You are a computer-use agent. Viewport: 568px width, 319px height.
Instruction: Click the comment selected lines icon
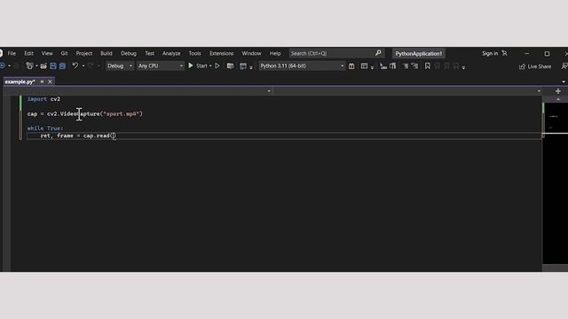tap(406, 66)
